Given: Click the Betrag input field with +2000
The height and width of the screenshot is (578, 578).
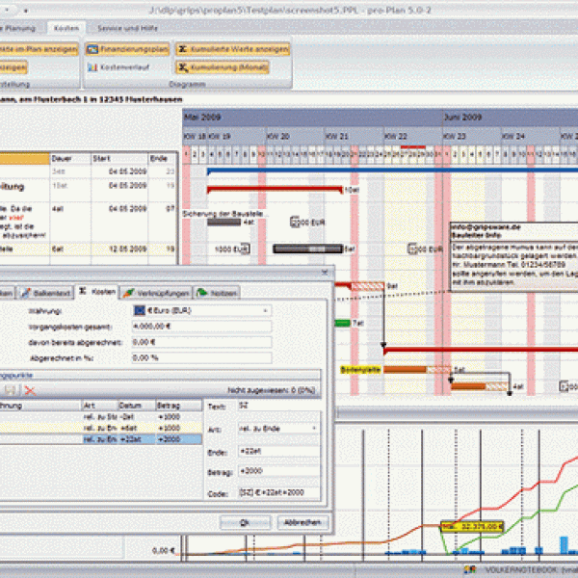Looking at the screenshot, I should point(279,473).
